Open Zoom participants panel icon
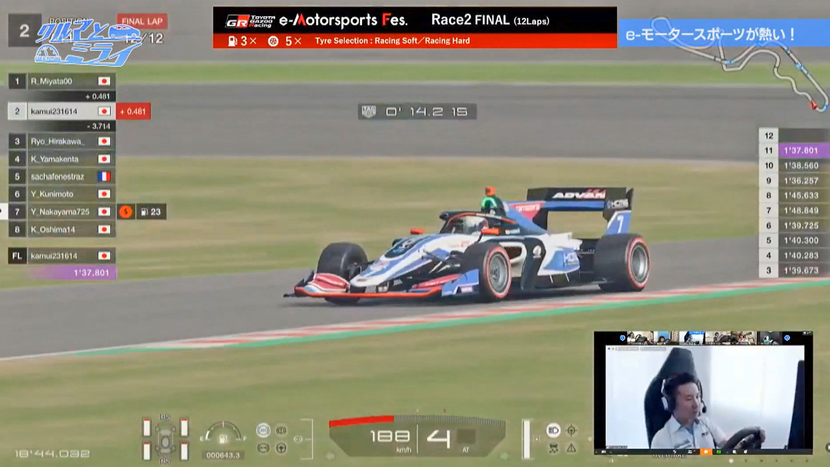830x467 pixels. tap(690, 452)
